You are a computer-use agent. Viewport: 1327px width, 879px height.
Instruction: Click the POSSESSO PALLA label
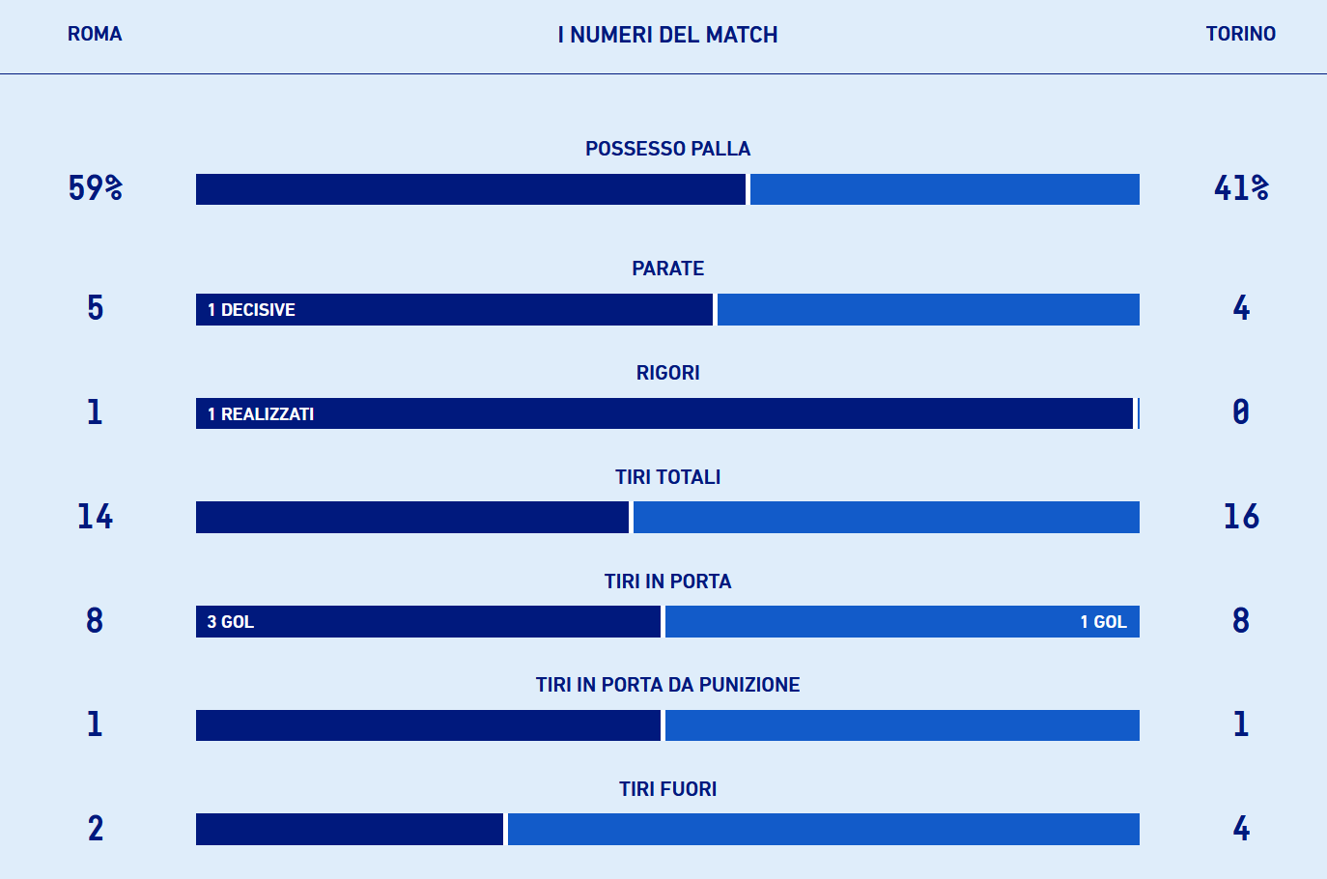(667, 149)
